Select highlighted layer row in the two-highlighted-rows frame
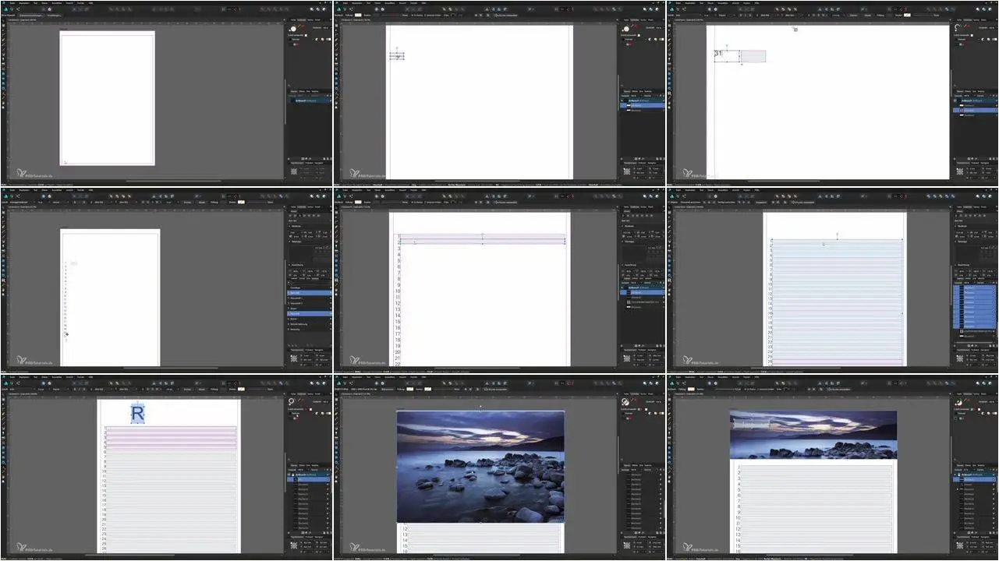The image size is (999, 561). [643, 292]
